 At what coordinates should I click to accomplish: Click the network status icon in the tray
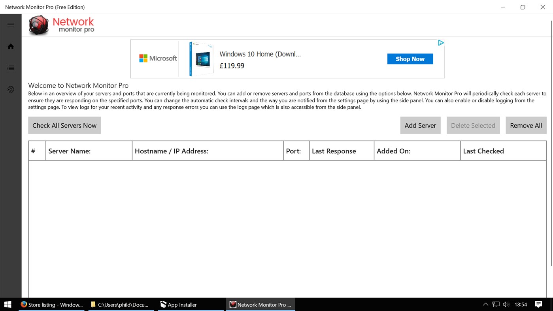point(495,304)
